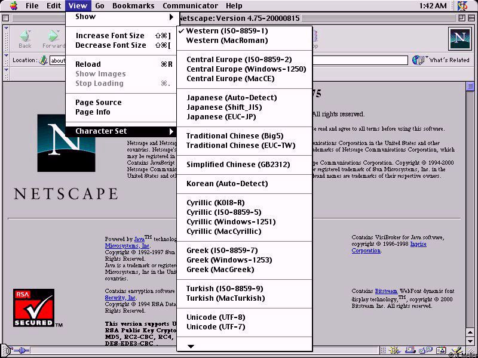Choose Central Europe (Windows-1250)

click(244, 69)
